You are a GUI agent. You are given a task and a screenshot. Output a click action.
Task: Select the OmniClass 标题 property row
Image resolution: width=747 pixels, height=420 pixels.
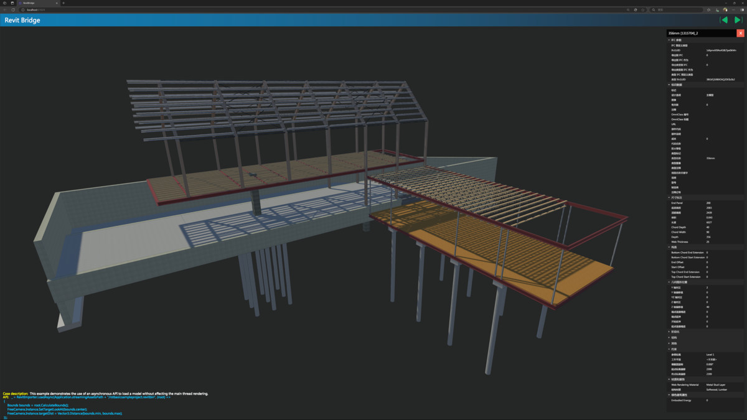pyautogui.click(x=706, y=119)
